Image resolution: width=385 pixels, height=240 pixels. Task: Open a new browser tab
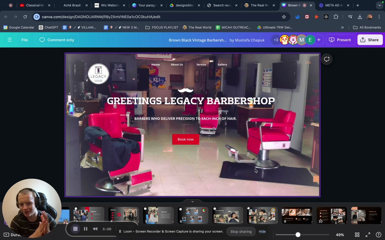tap(358, 5)
